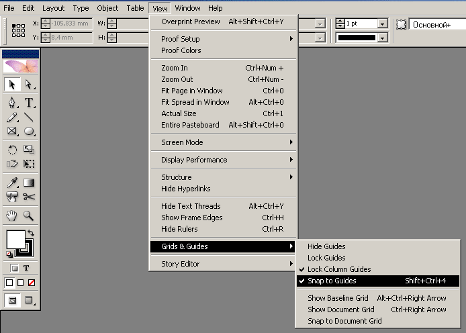The image size is (466, 333).
Task: Expand Structure submenu
Action: point(223,177)
